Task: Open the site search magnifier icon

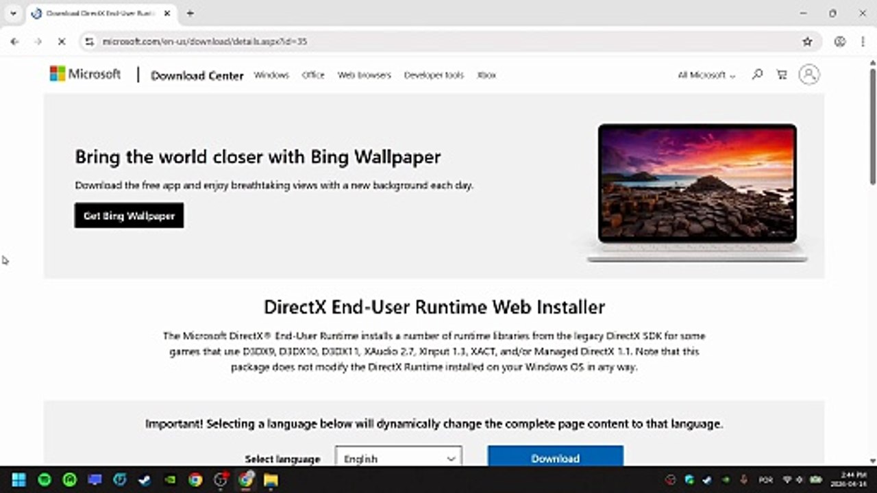Action: (x=757, y=75)
